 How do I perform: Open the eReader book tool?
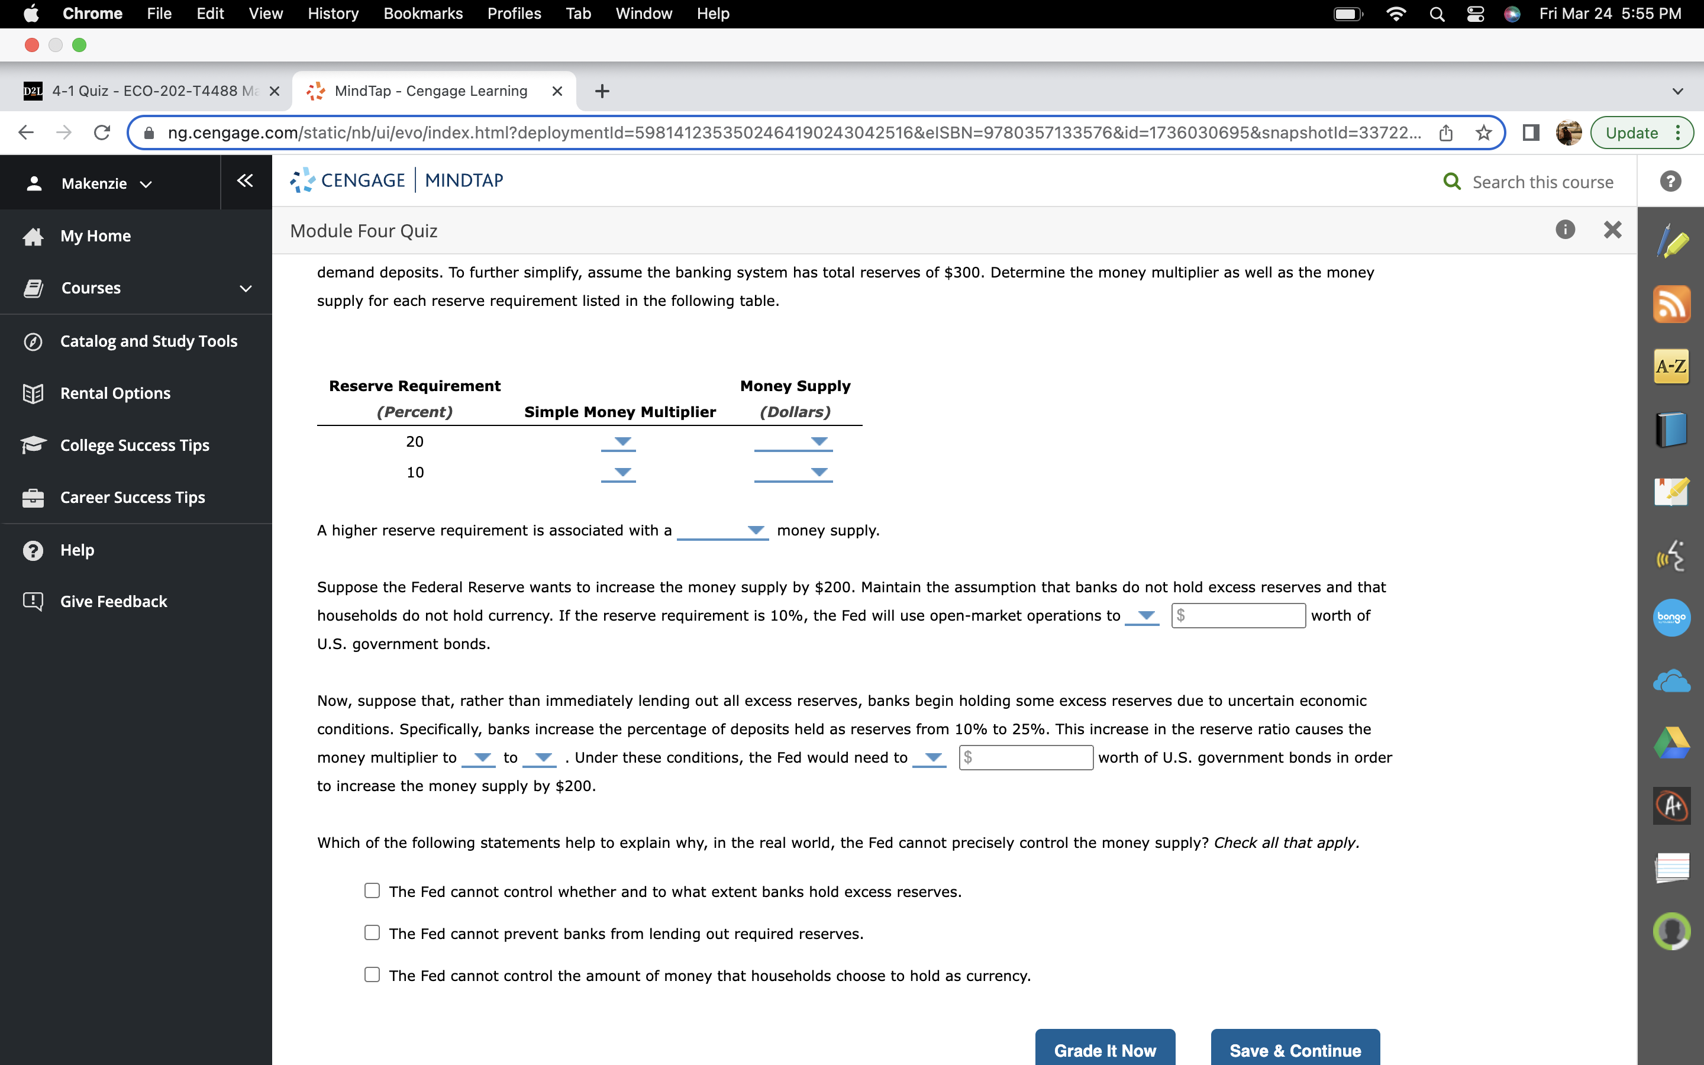click(1672, 428)
